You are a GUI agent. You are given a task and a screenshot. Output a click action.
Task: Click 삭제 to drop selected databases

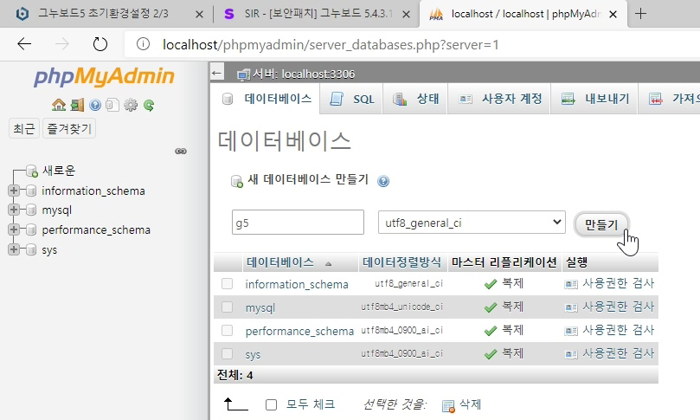click(x=471, y=404)
